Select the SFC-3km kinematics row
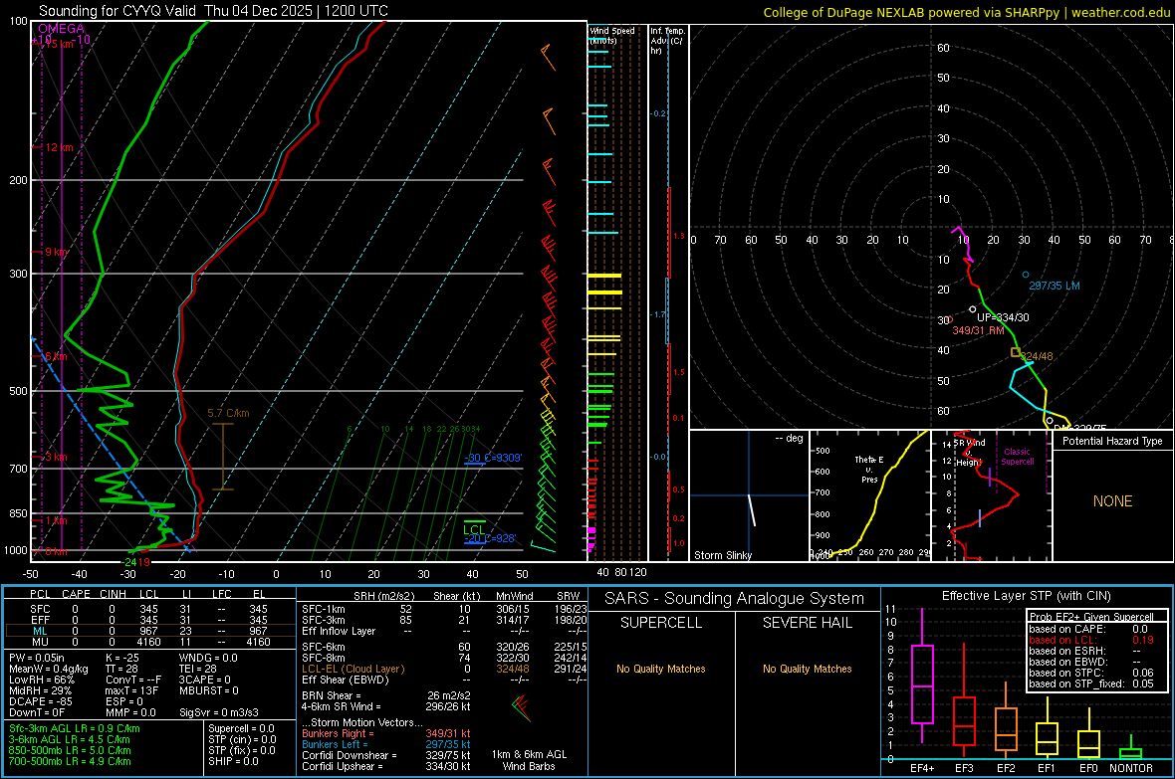Viewport: 1175px width, 779px height. 444,620
